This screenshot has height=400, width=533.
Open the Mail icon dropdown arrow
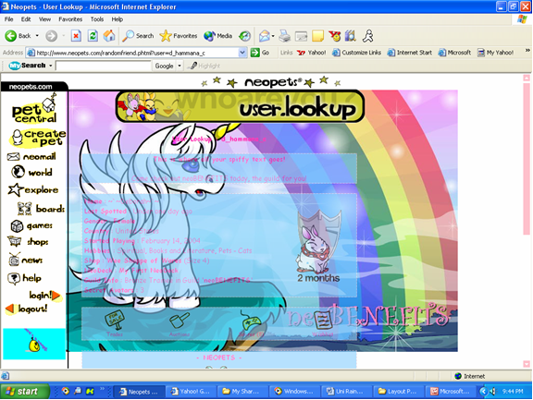tap(273, 36)
